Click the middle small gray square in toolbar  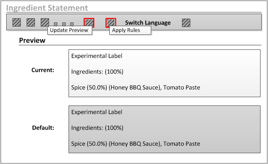[64, 24]
